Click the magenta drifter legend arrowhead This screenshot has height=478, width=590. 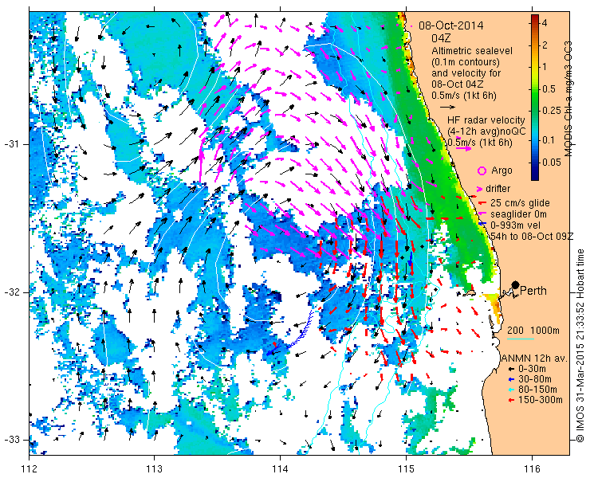click(x=480, y=189)
